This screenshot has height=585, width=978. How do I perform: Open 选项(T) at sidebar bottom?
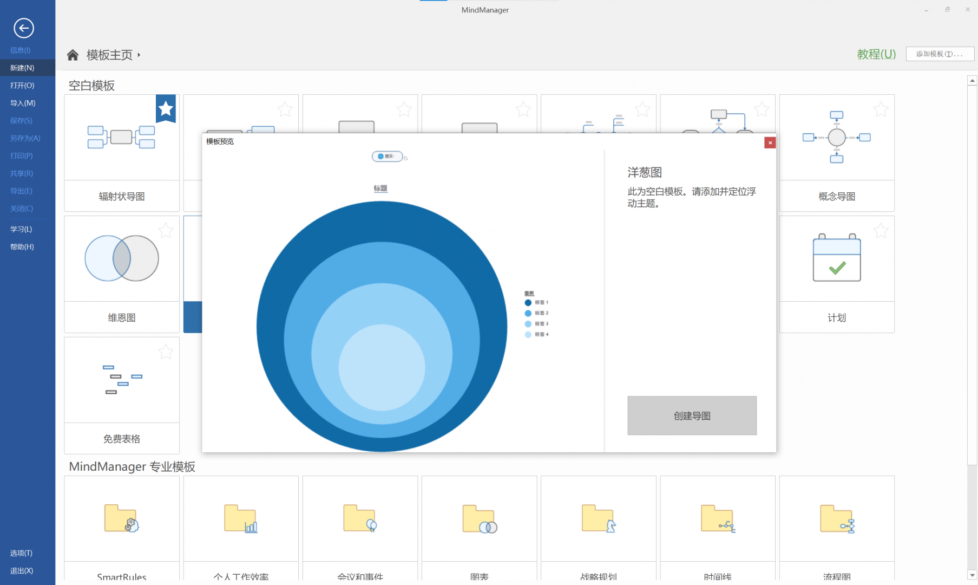click(21, 553)
